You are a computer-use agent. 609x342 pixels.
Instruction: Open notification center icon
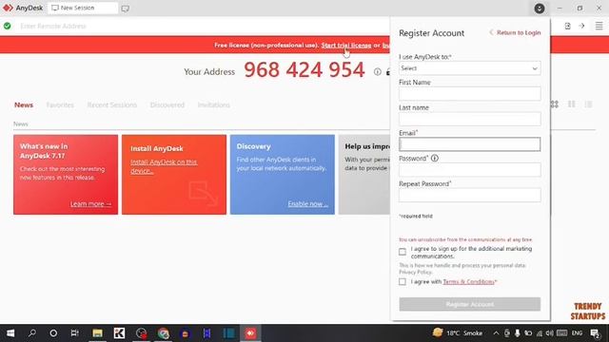click(x=595, y=333)
